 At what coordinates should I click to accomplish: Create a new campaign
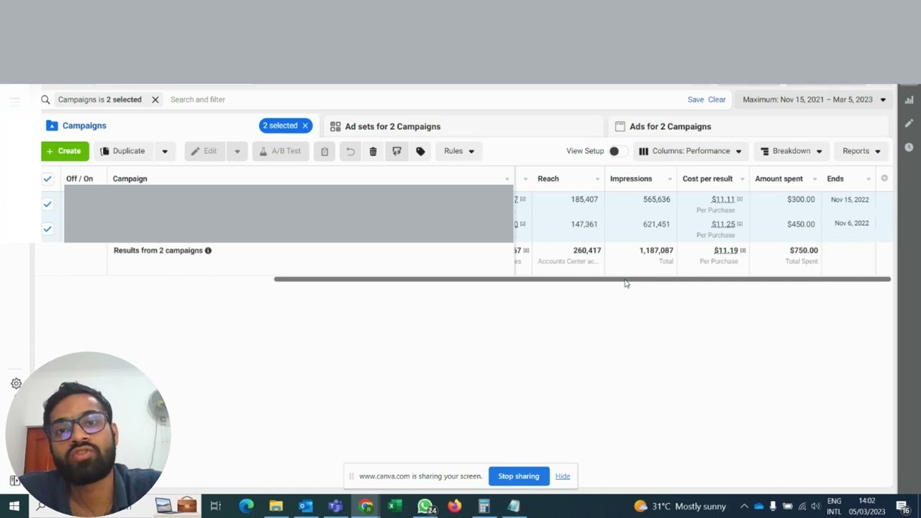[x=65, y=151]
